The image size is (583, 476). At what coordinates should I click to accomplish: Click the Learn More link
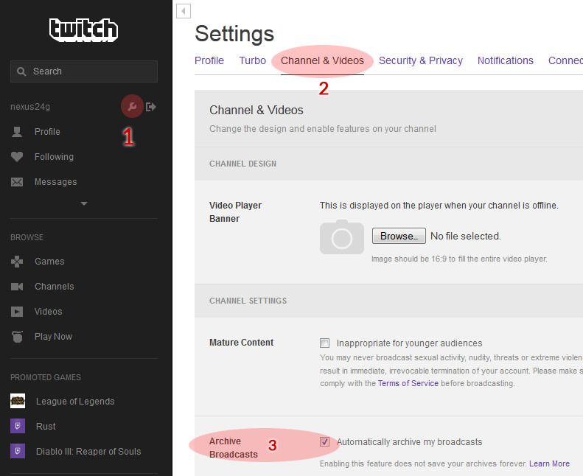coord(550,463)
